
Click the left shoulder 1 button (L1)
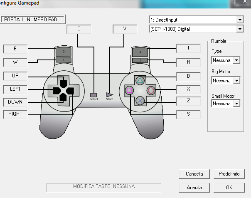click(64, 60)
